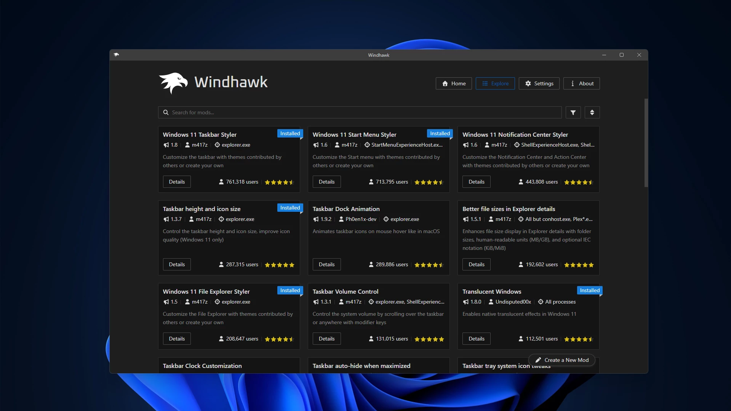Image resolution: width=731 pixels, height=411 pixels.
Task: View Details of Translucent Windows
Action: 477,339
